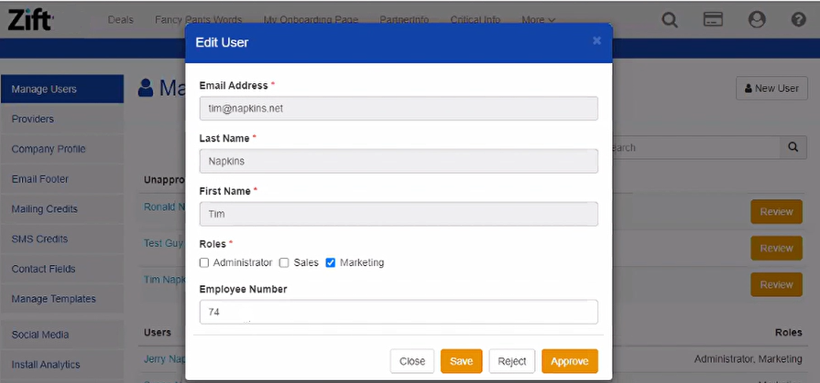Click the Reject button
Viewport: 820px width, 383px height.
coord(512,361)
